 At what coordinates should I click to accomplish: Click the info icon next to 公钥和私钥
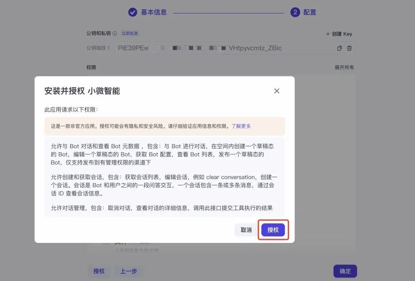point(115,33)
